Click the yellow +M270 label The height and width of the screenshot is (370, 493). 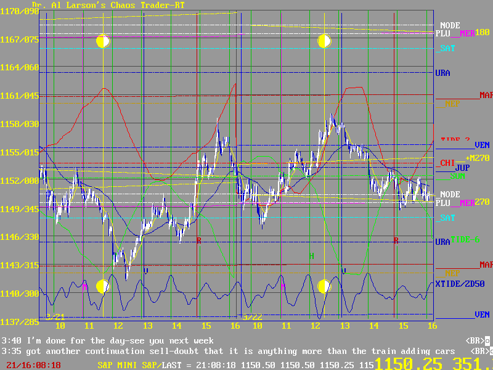point(477,158)
